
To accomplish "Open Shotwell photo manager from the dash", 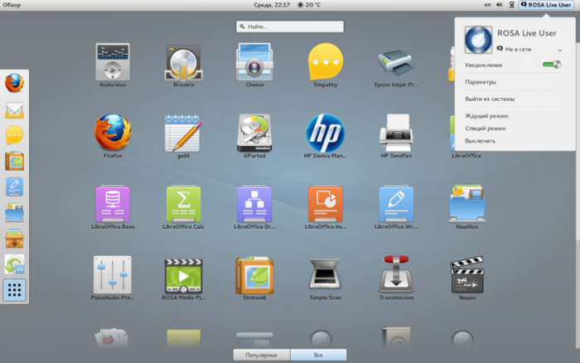I will pos(14,161).
